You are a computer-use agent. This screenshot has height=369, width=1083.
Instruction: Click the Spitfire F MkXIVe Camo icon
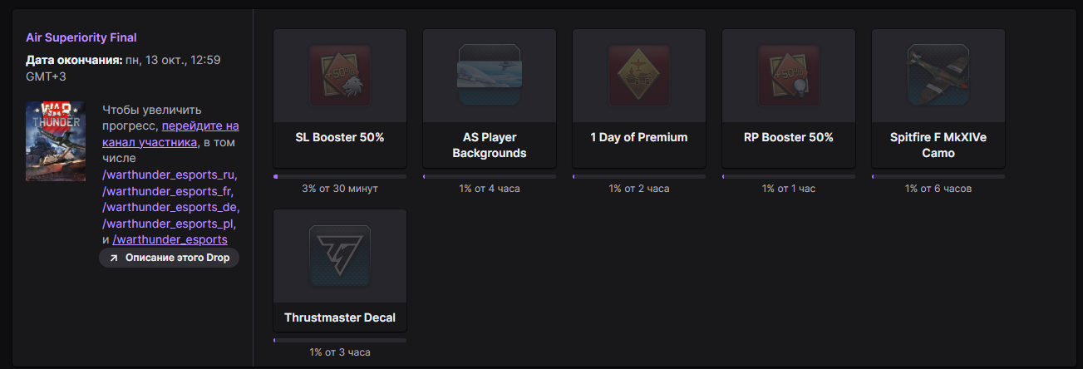tap(938, 76)
